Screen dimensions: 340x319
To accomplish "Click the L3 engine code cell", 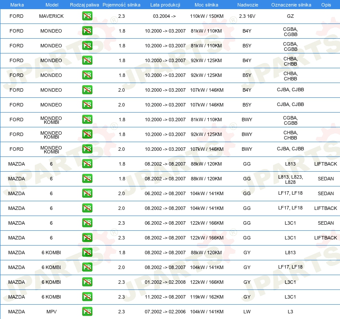I will [x=290, y=312].
